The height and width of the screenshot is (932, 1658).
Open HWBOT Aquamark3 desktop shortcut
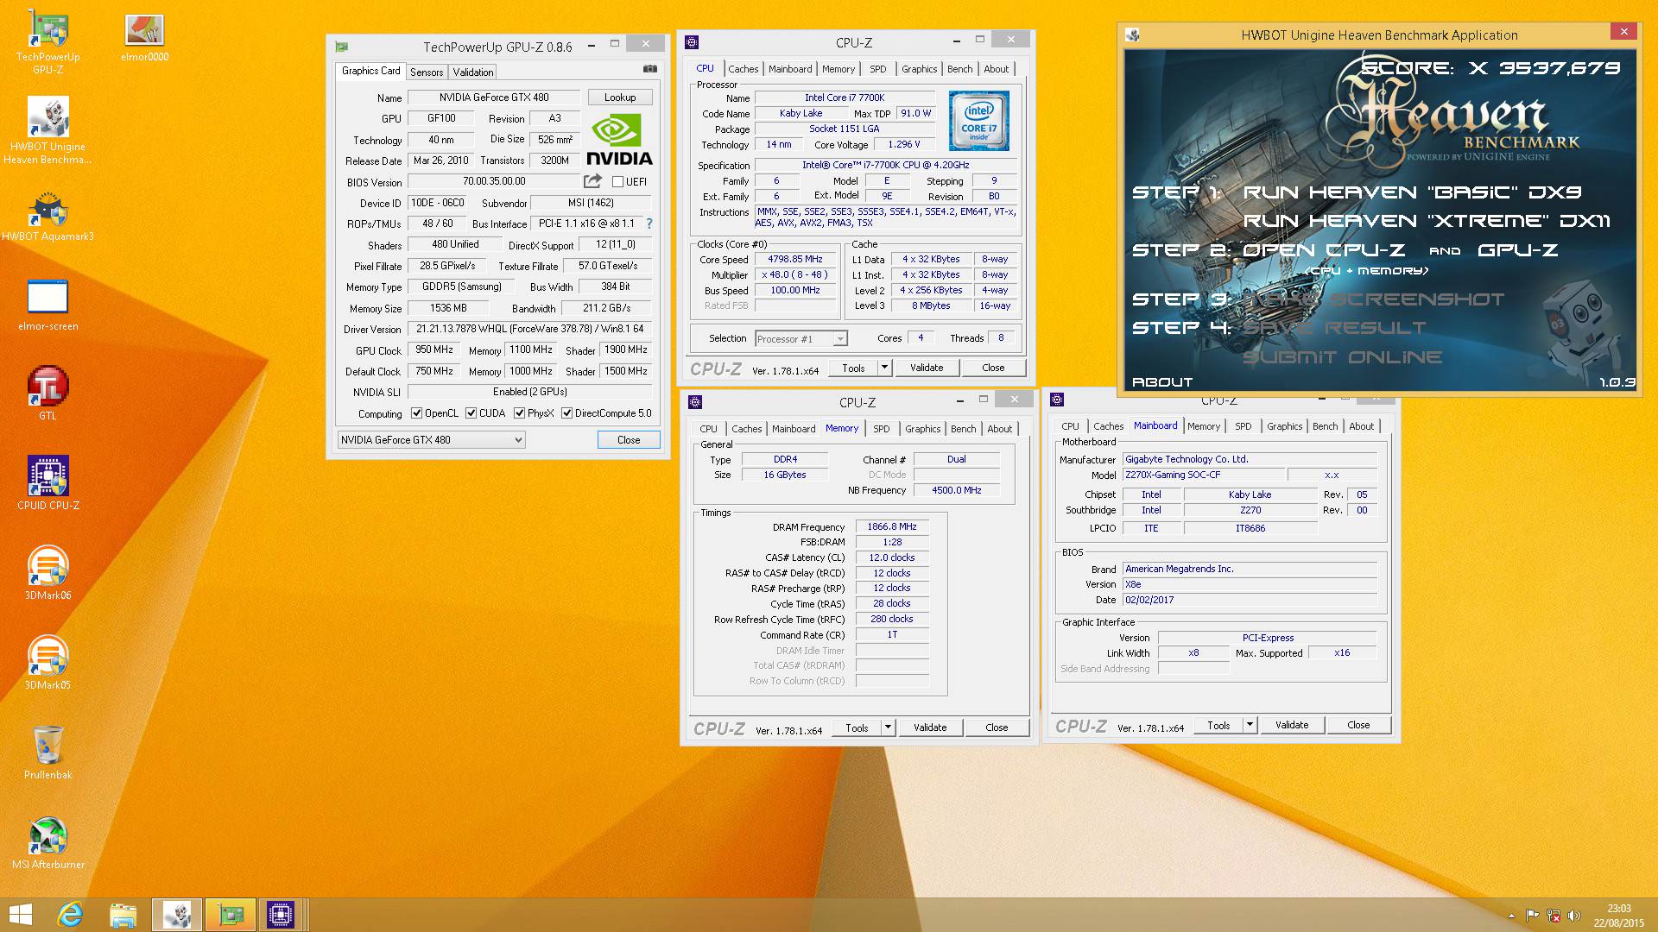48,217
